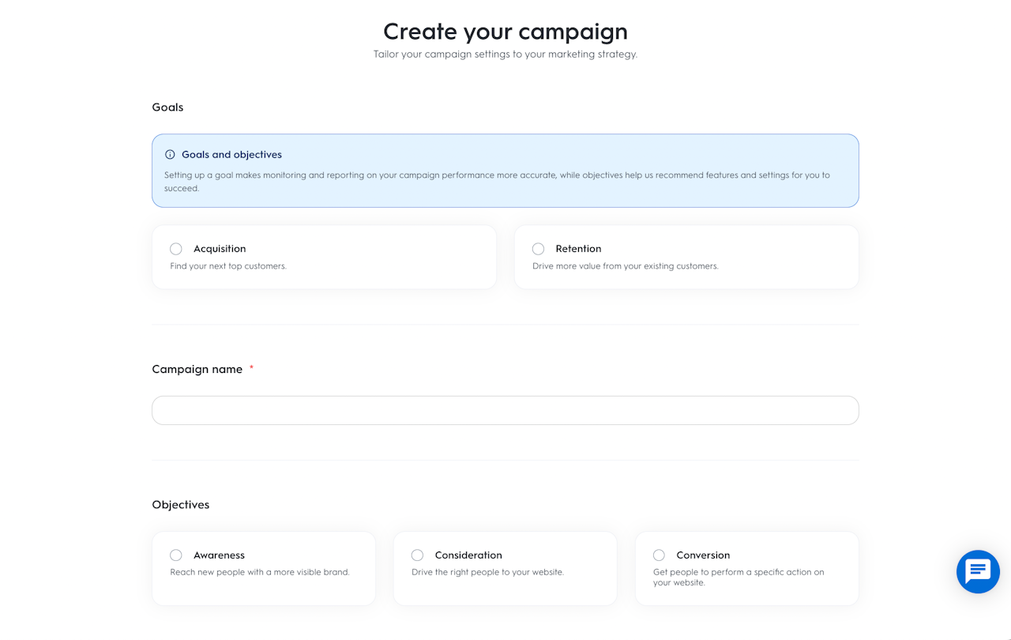Focus the Campaign name text field
The image size is (1011, 640).
point(505,411)
